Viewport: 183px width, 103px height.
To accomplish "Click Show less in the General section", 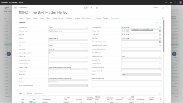I will pyautogui.click(x=159, y=23).
